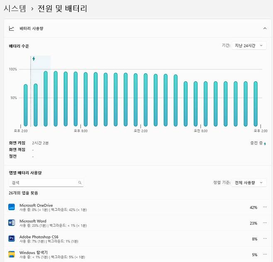Open more options for Windows 탐색기
This screenshot has width=273, height=262.
click(265, 255)
